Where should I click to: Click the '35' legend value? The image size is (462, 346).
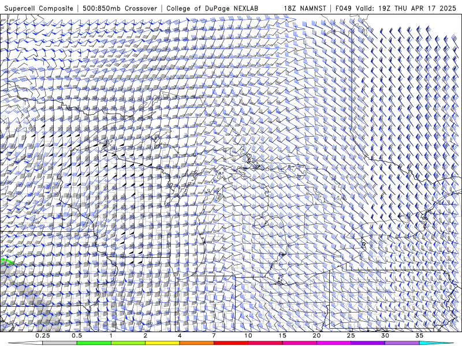click(x=419, y=336)
